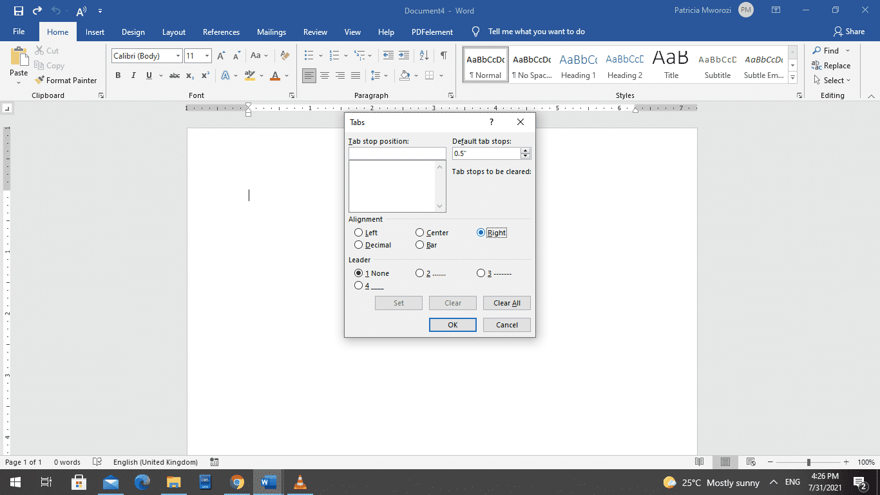Confirm tabs settings with OK

click(x=452, y=325)
